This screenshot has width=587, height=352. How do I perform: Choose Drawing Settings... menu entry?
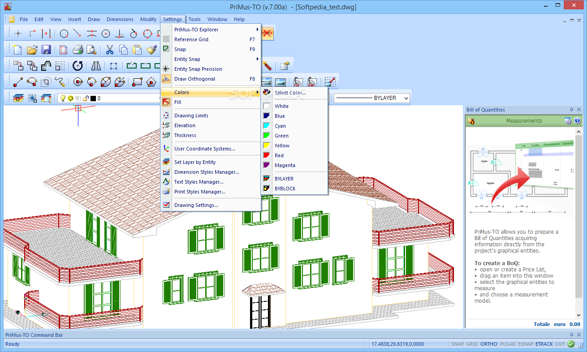(x=211, y=205)
